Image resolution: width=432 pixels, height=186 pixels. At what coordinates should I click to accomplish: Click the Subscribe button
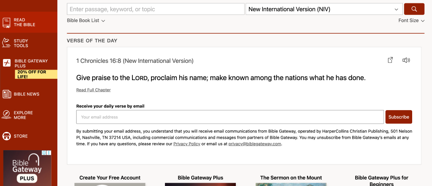click(x=399, y=117)
